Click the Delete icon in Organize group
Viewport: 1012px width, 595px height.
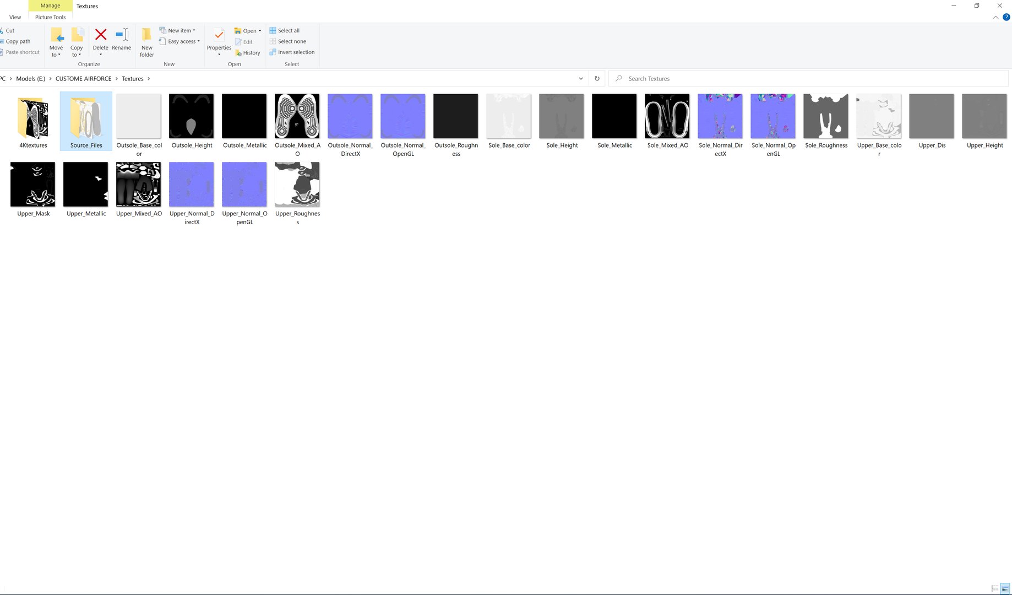[100, 35]
